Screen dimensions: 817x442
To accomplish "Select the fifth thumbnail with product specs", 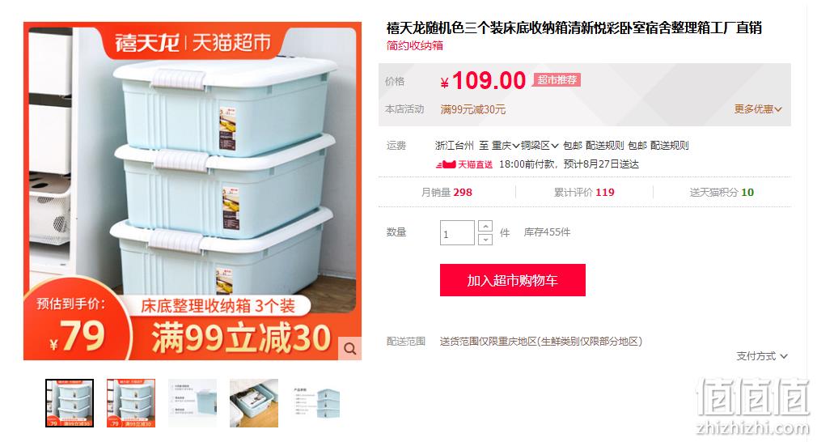I will [x=315, y=403].
